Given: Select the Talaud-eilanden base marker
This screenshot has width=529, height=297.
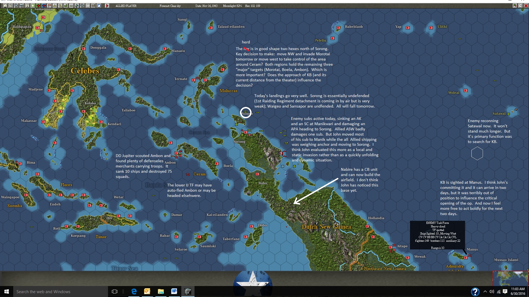Looking at the screenshot, I should click(x=211, y=28).
